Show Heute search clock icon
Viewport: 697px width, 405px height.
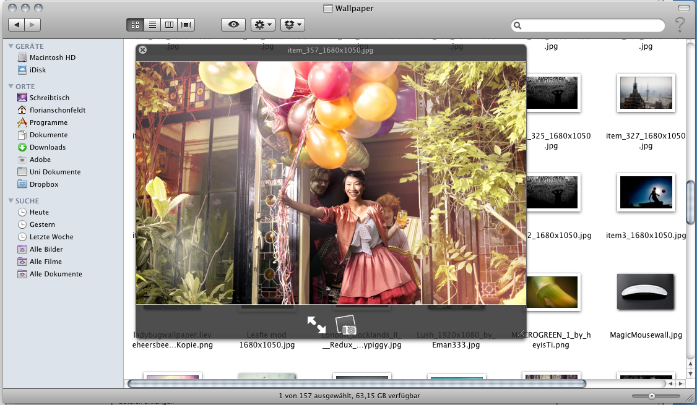22,212
